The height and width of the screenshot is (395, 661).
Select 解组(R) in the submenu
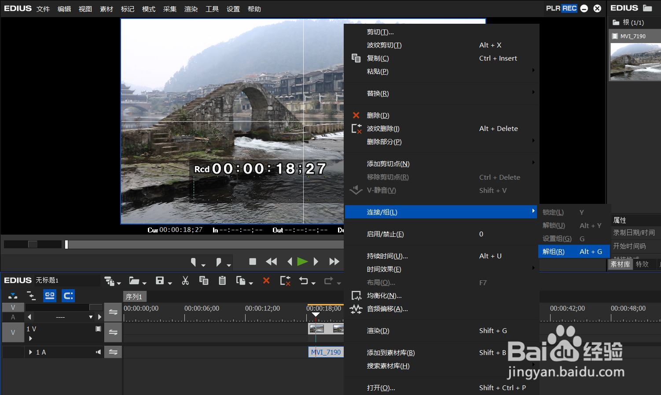coord(574,251)
